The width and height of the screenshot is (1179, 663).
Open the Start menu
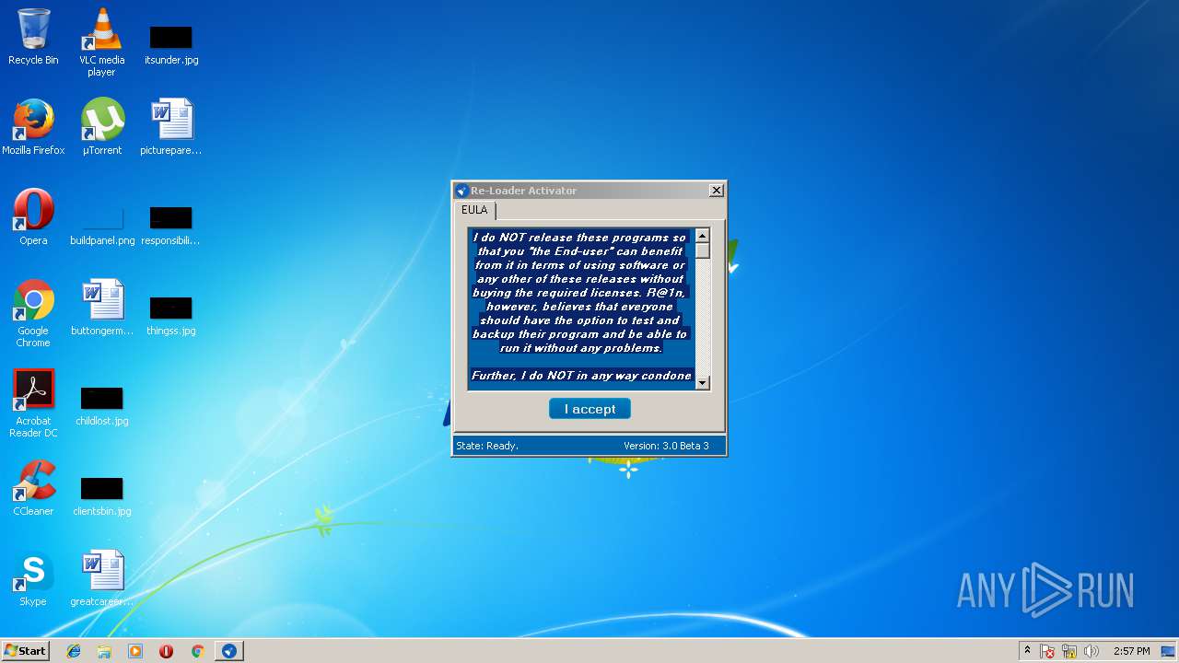tap(25, 650)
